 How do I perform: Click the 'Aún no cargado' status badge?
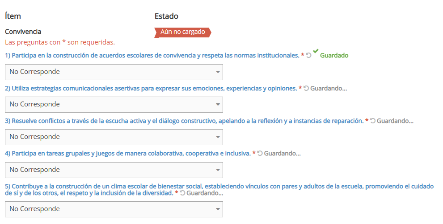point(182,32)
